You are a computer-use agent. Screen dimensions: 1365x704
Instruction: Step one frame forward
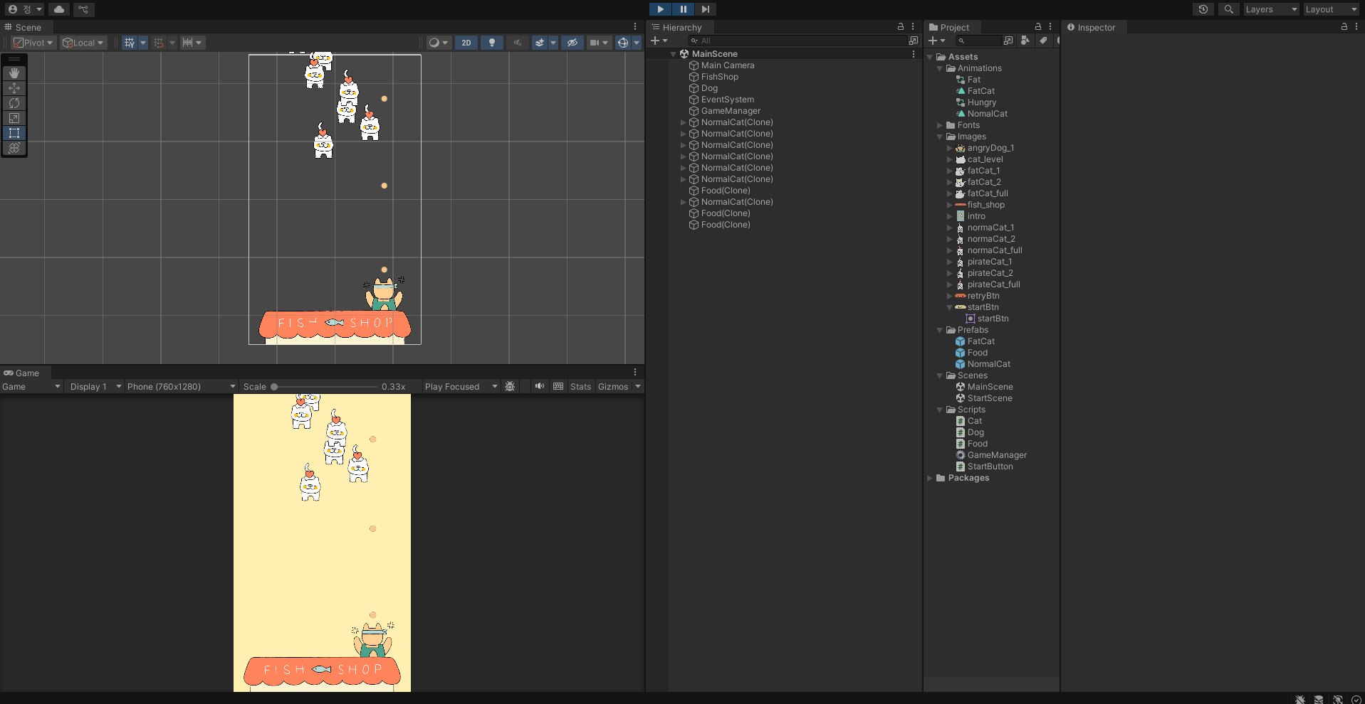click(705, 9)
